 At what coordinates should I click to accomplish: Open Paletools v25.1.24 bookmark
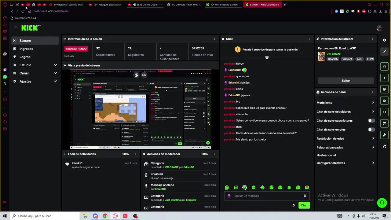pos(23,18)
